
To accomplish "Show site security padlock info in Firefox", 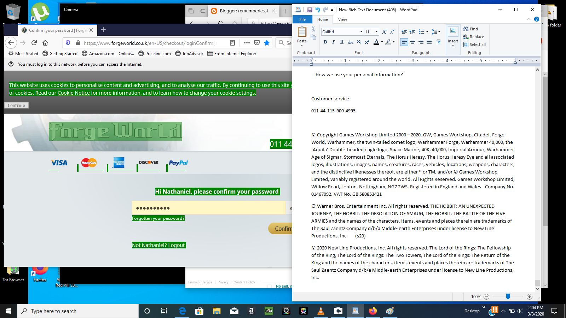I will pos(78,43).
